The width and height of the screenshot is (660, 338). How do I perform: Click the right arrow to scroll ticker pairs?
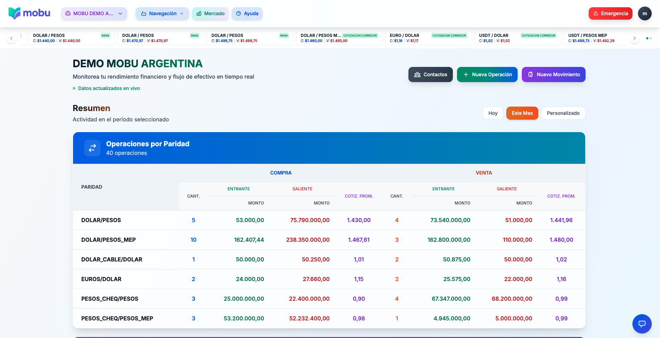[x=634, y=38]
